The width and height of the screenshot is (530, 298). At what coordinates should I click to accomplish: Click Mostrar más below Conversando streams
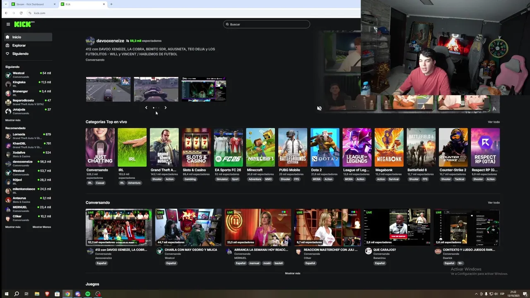(x=293, y=274)
